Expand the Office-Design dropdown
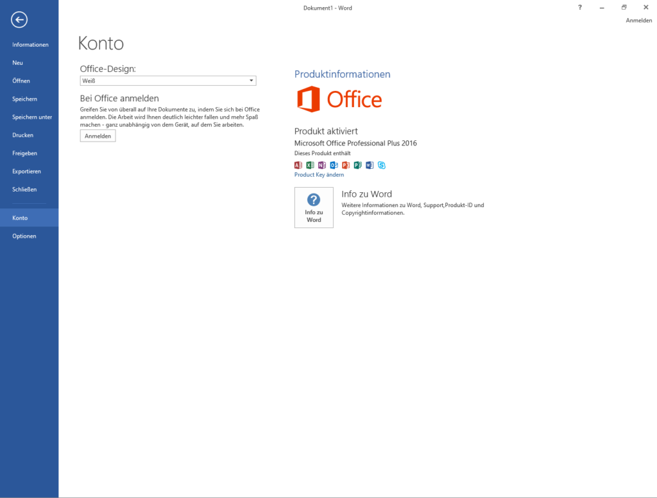657x498 pixels. (x=252, y=81)
